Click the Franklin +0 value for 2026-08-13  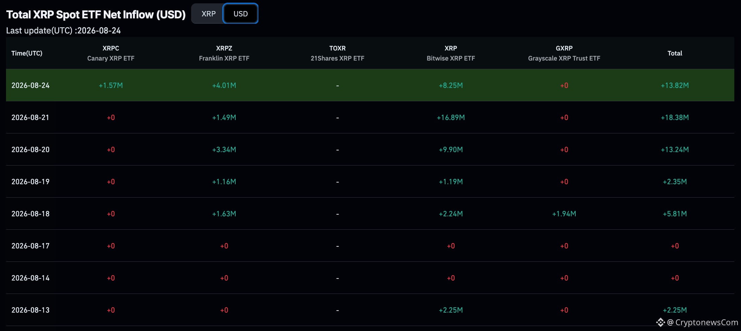(224, 310)
